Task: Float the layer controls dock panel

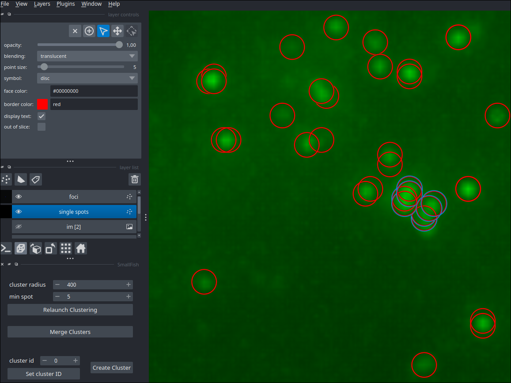Action: (9, 14)
